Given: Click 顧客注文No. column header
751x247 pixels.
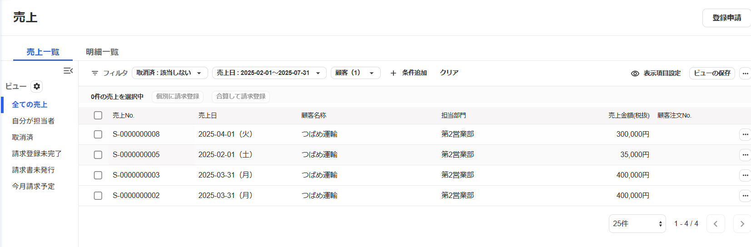Looking at the screenshot, I should click(x=674, y=115).
